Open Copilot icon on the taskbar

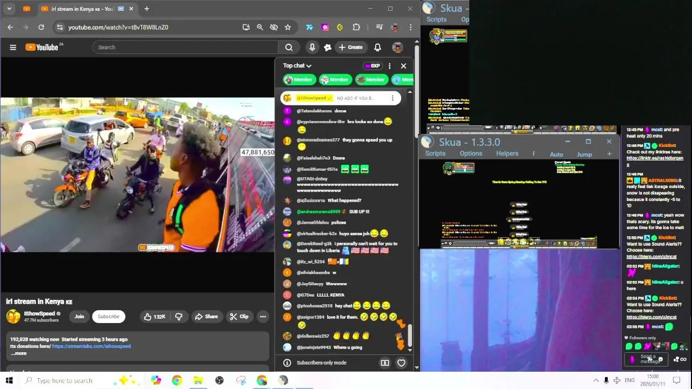[x=156, y=380]
